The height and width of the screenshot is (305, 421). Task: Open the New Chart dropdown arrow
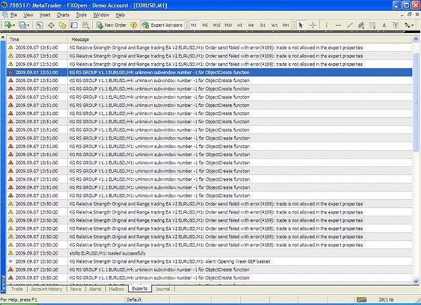13,25
